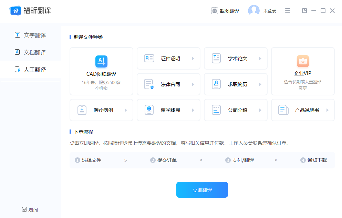Open the 截图翻译 screenshot translate tool

(225, 10)
